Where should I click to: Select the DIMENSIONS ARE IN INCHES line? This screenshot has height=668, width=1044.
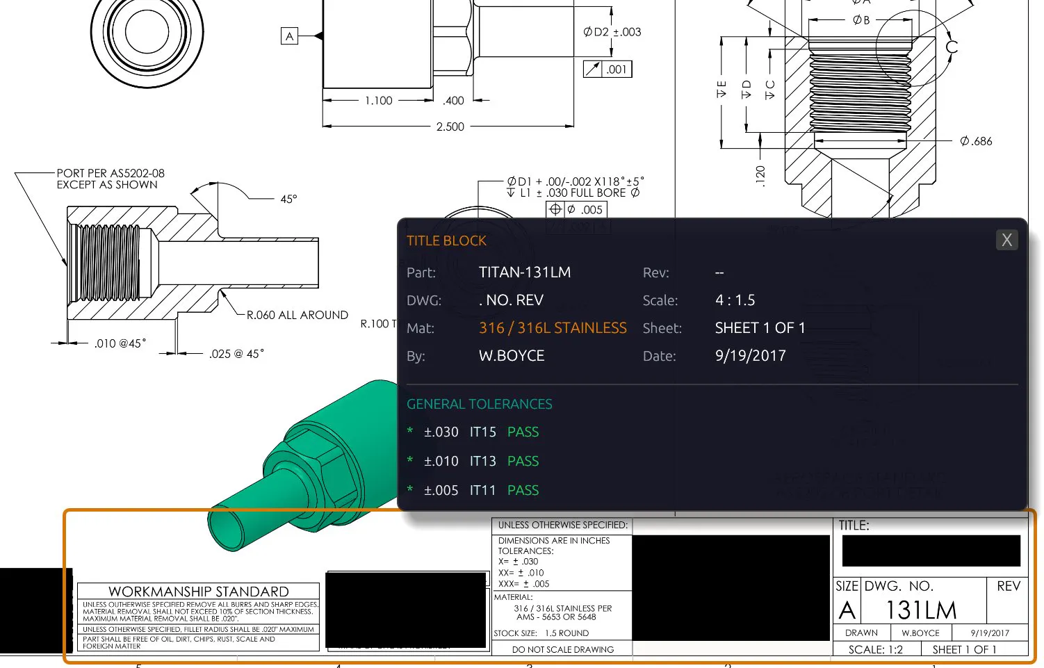click(554, 540)
